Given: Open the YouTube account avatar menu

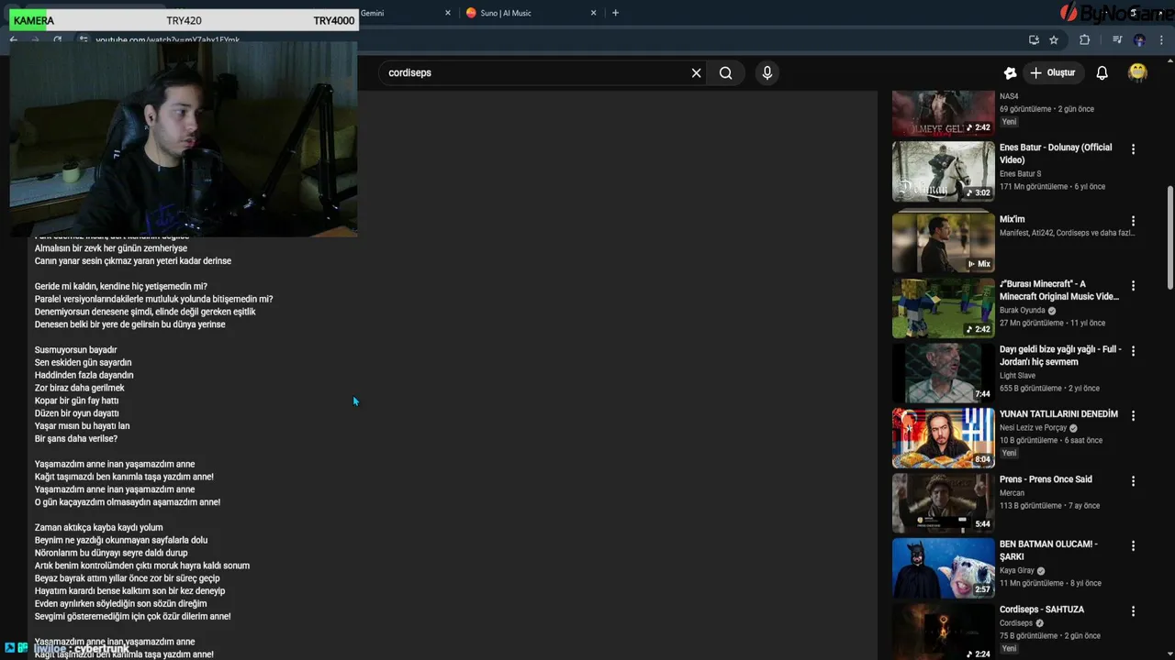Looking at the screenshot, I should click(1137, 73).
